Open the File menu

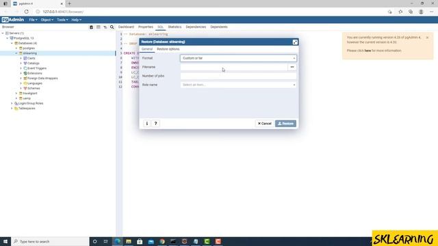click(33, 20)
